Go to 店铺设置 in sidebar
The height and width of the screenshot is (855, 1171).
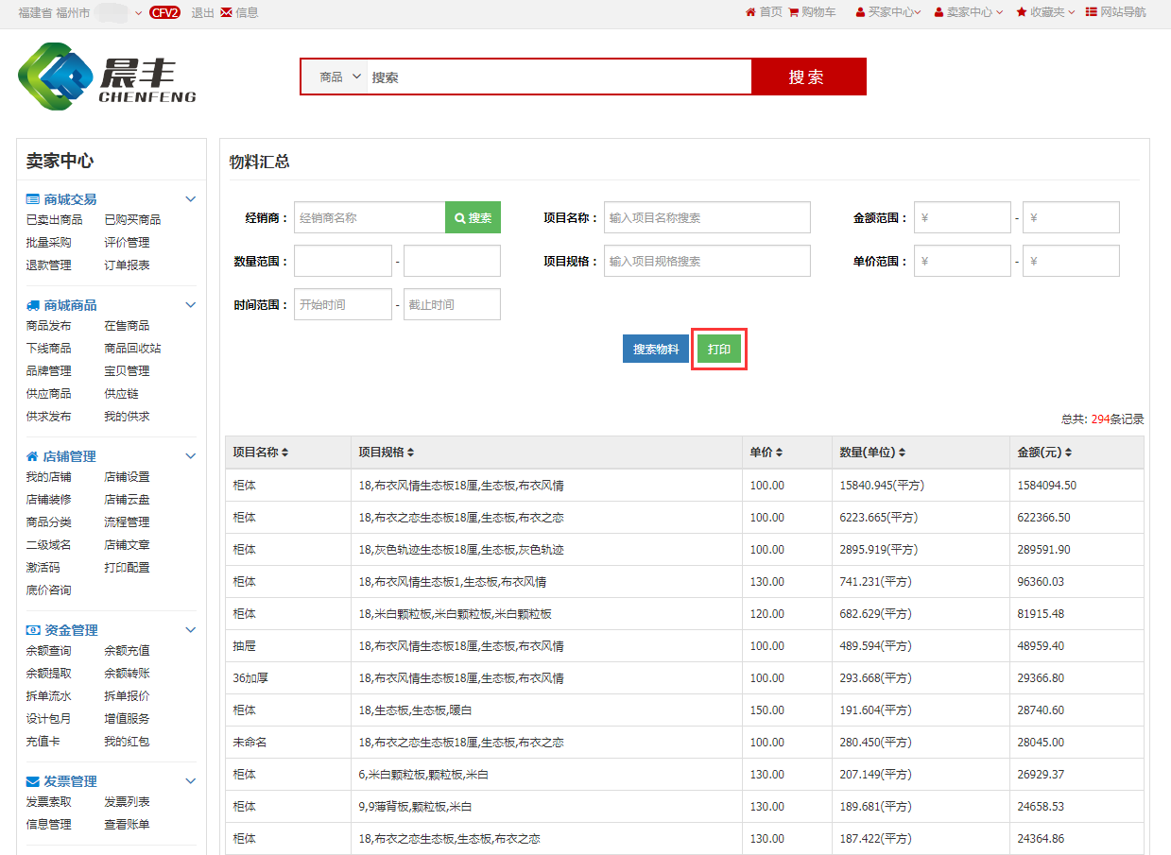(x=127, y=477)
